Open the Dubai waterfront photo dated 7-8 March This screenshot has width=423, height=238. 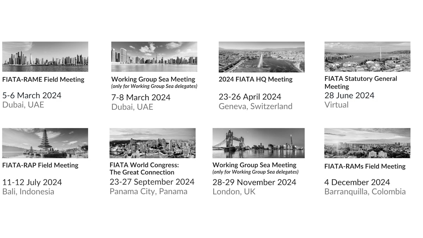coord(154,57)
